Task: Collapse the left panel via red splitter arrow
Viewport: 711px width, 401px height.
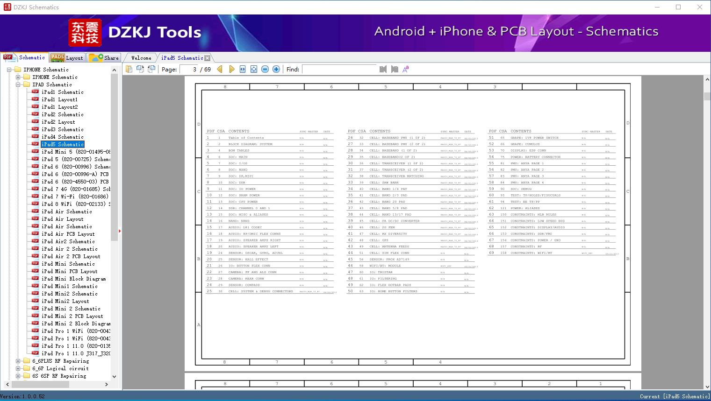Action: tap(120, 231)
